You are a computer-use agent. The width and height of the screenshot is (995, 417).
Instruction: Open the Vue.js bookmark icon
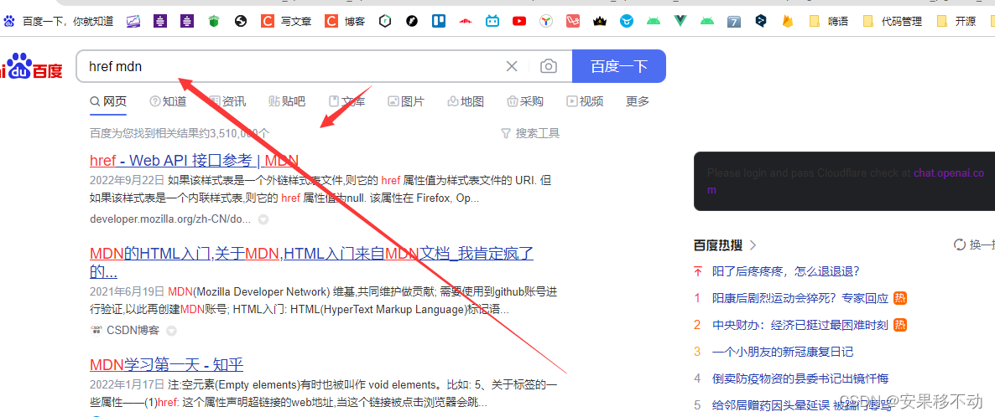pos(680,21)
